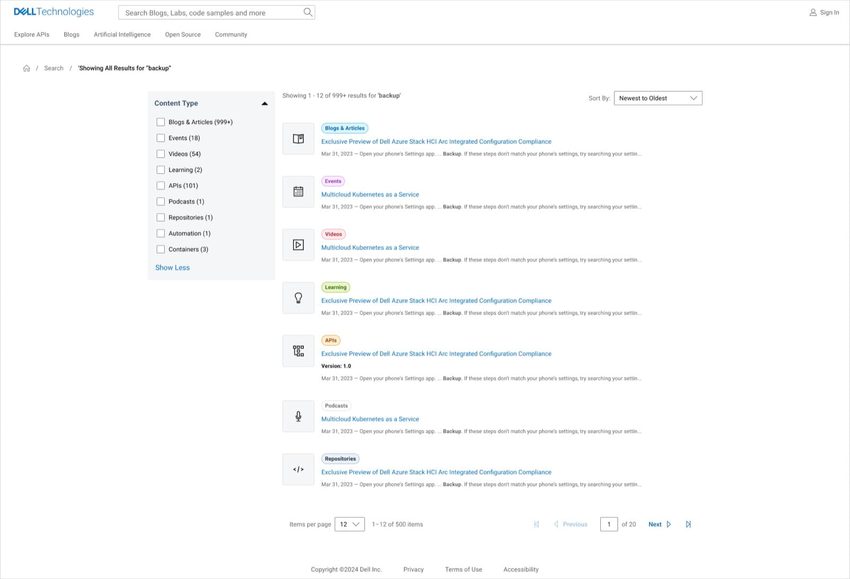Open Explore APIs menu
This screenshot has height=579, width=850.
(32, 34)
